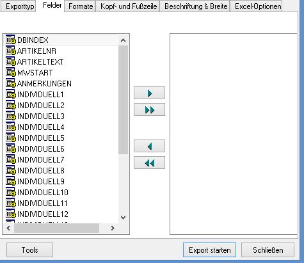Click the Schließen button
Screen dimensions: 304x263
(268, 250)
